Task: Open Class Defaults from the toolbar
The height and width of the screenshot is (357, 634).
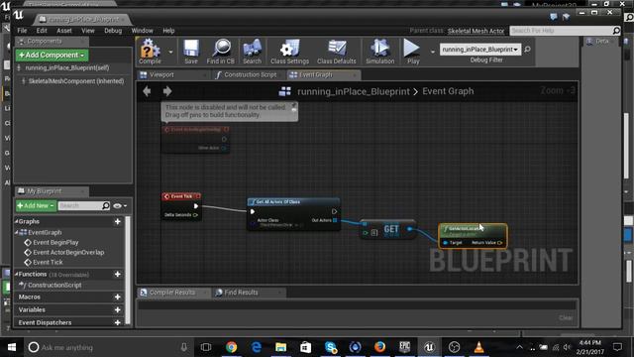Action: point(337,52)
